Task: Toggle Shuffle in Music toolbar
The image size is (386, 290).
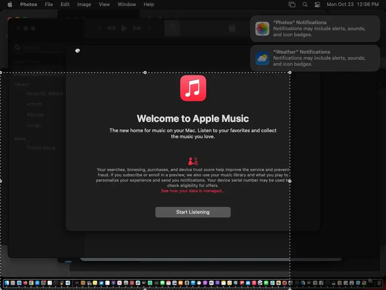Action: click(99, 28)
